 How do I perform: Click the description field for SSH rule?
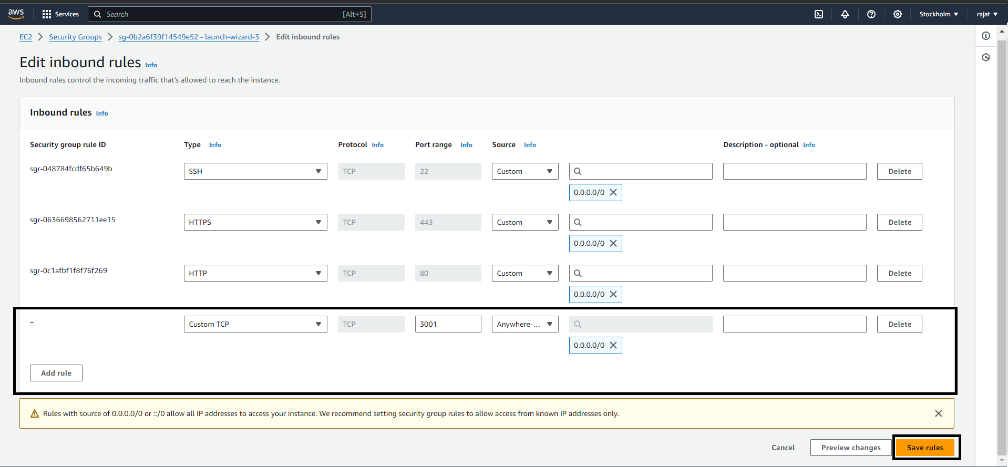[795, 171]
